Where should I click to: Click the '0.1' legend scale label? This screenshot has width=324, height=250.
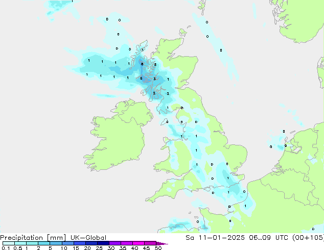click(x=6, y=248)
